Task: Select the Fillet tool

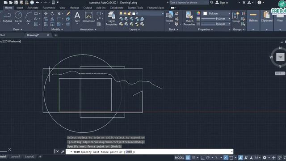Action: 59,19
